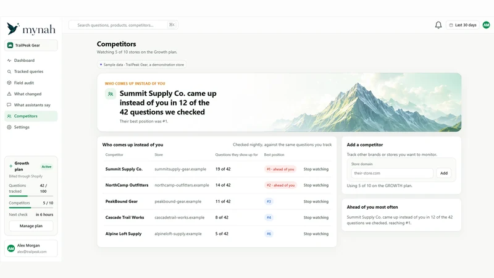The image size is (494, 278).
Task: Click the calendar icon beside Last 30 days
Action: [451, 25]
